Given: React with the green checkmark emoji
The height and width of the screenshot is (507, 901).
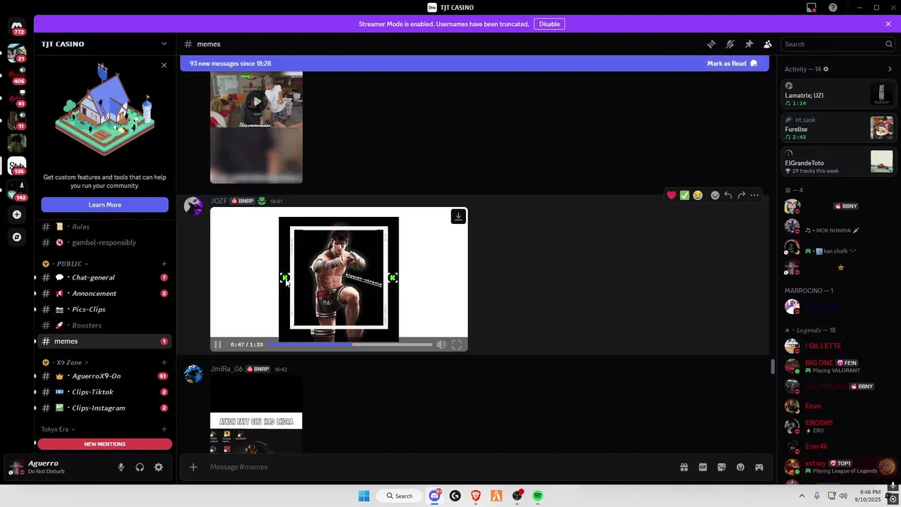Looking at the screenshot, I should point(684,195).
